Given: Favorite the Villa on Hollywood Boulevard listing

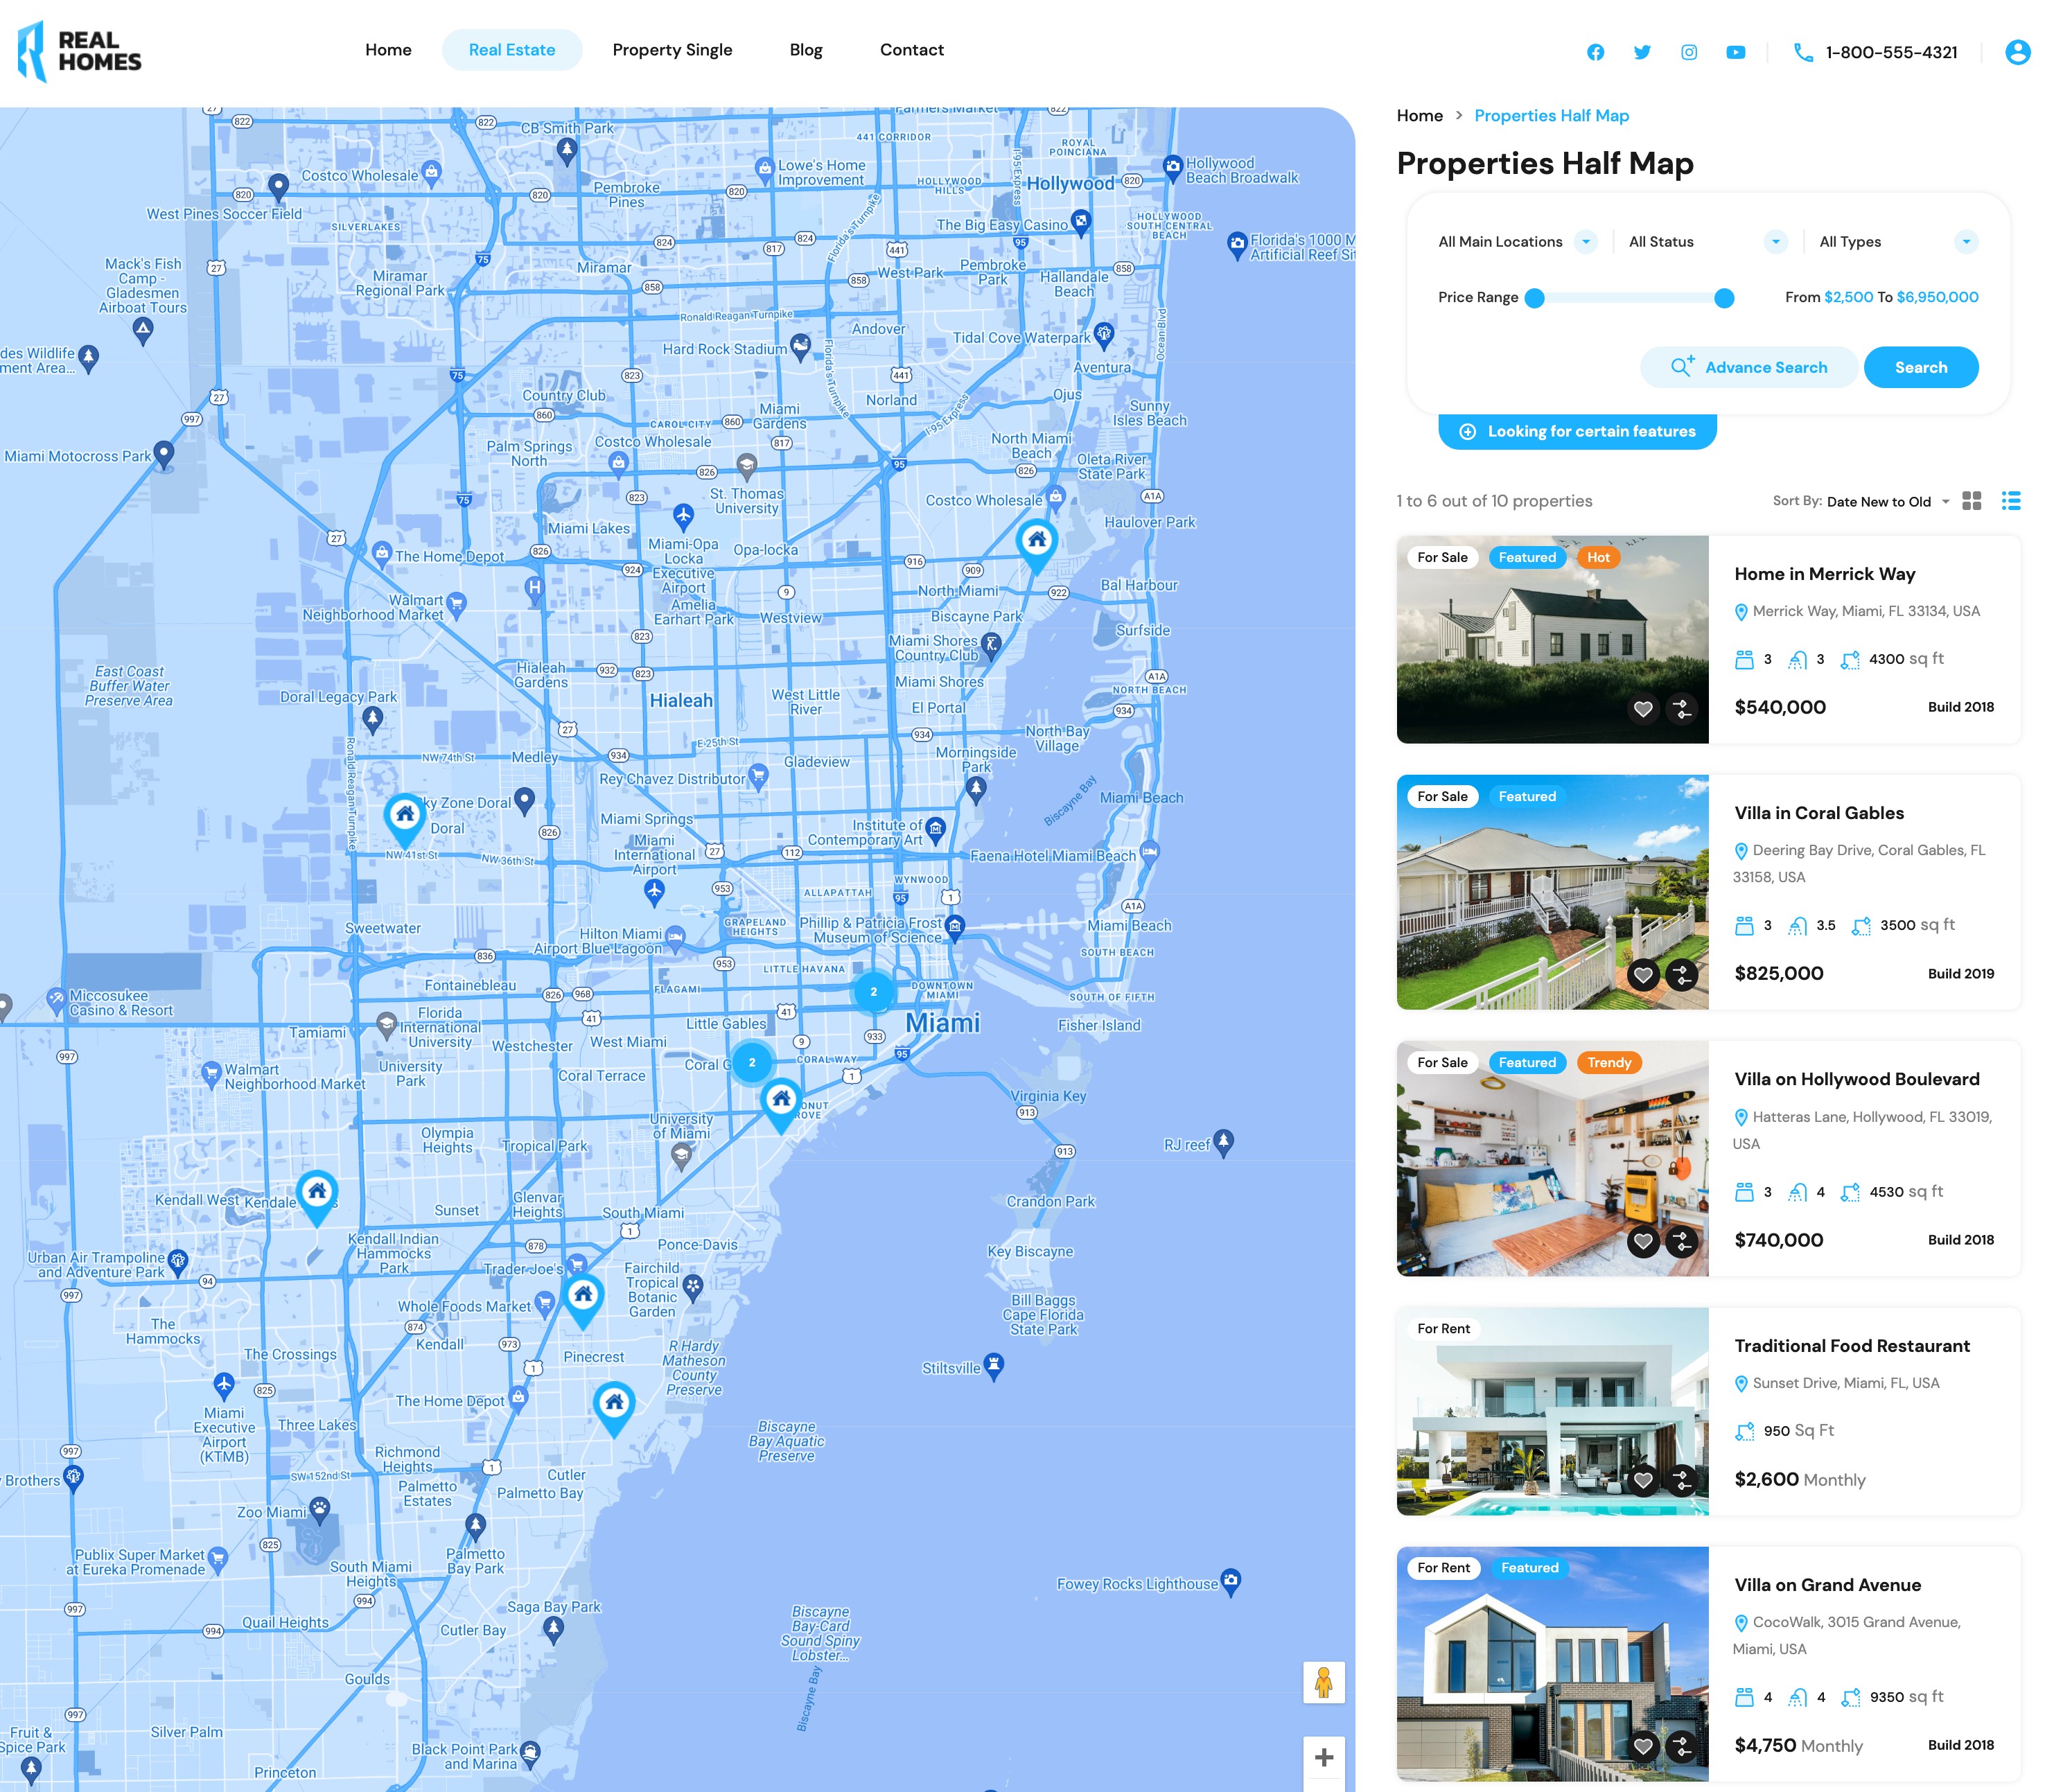Looking at the screenshot, I should [1643, 1241].
